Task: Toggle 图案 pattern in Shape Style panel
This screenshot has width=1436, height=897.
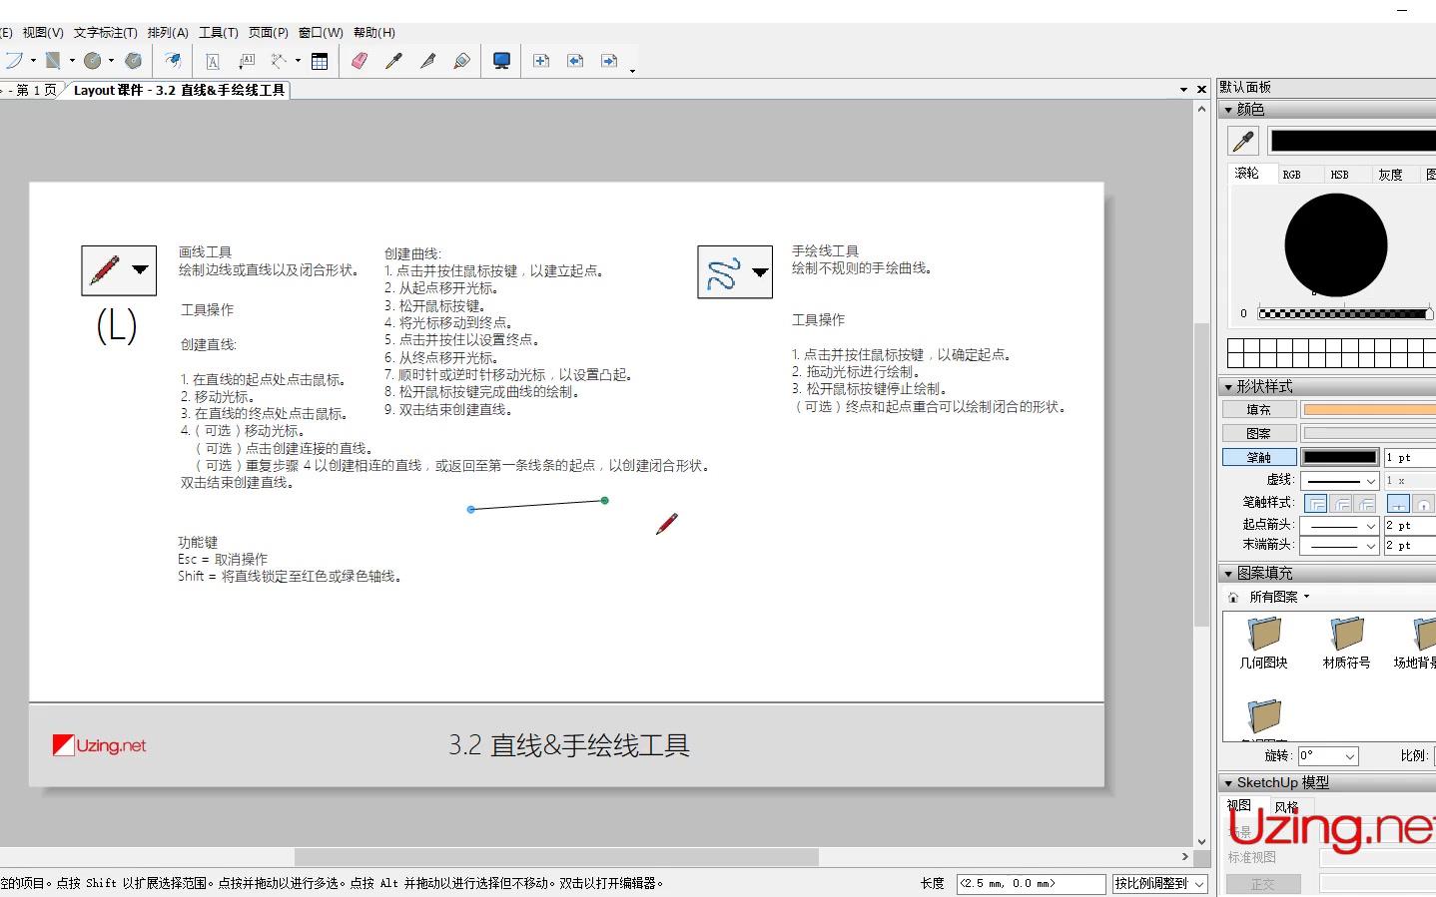Action: pos(1259,432)
